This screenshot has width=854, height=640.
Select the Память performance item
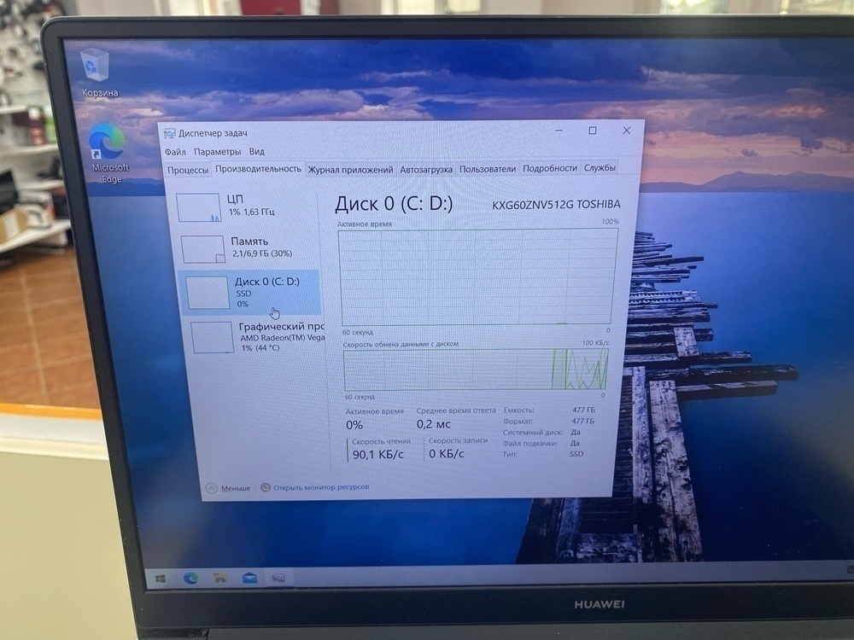tap(249, 248)
